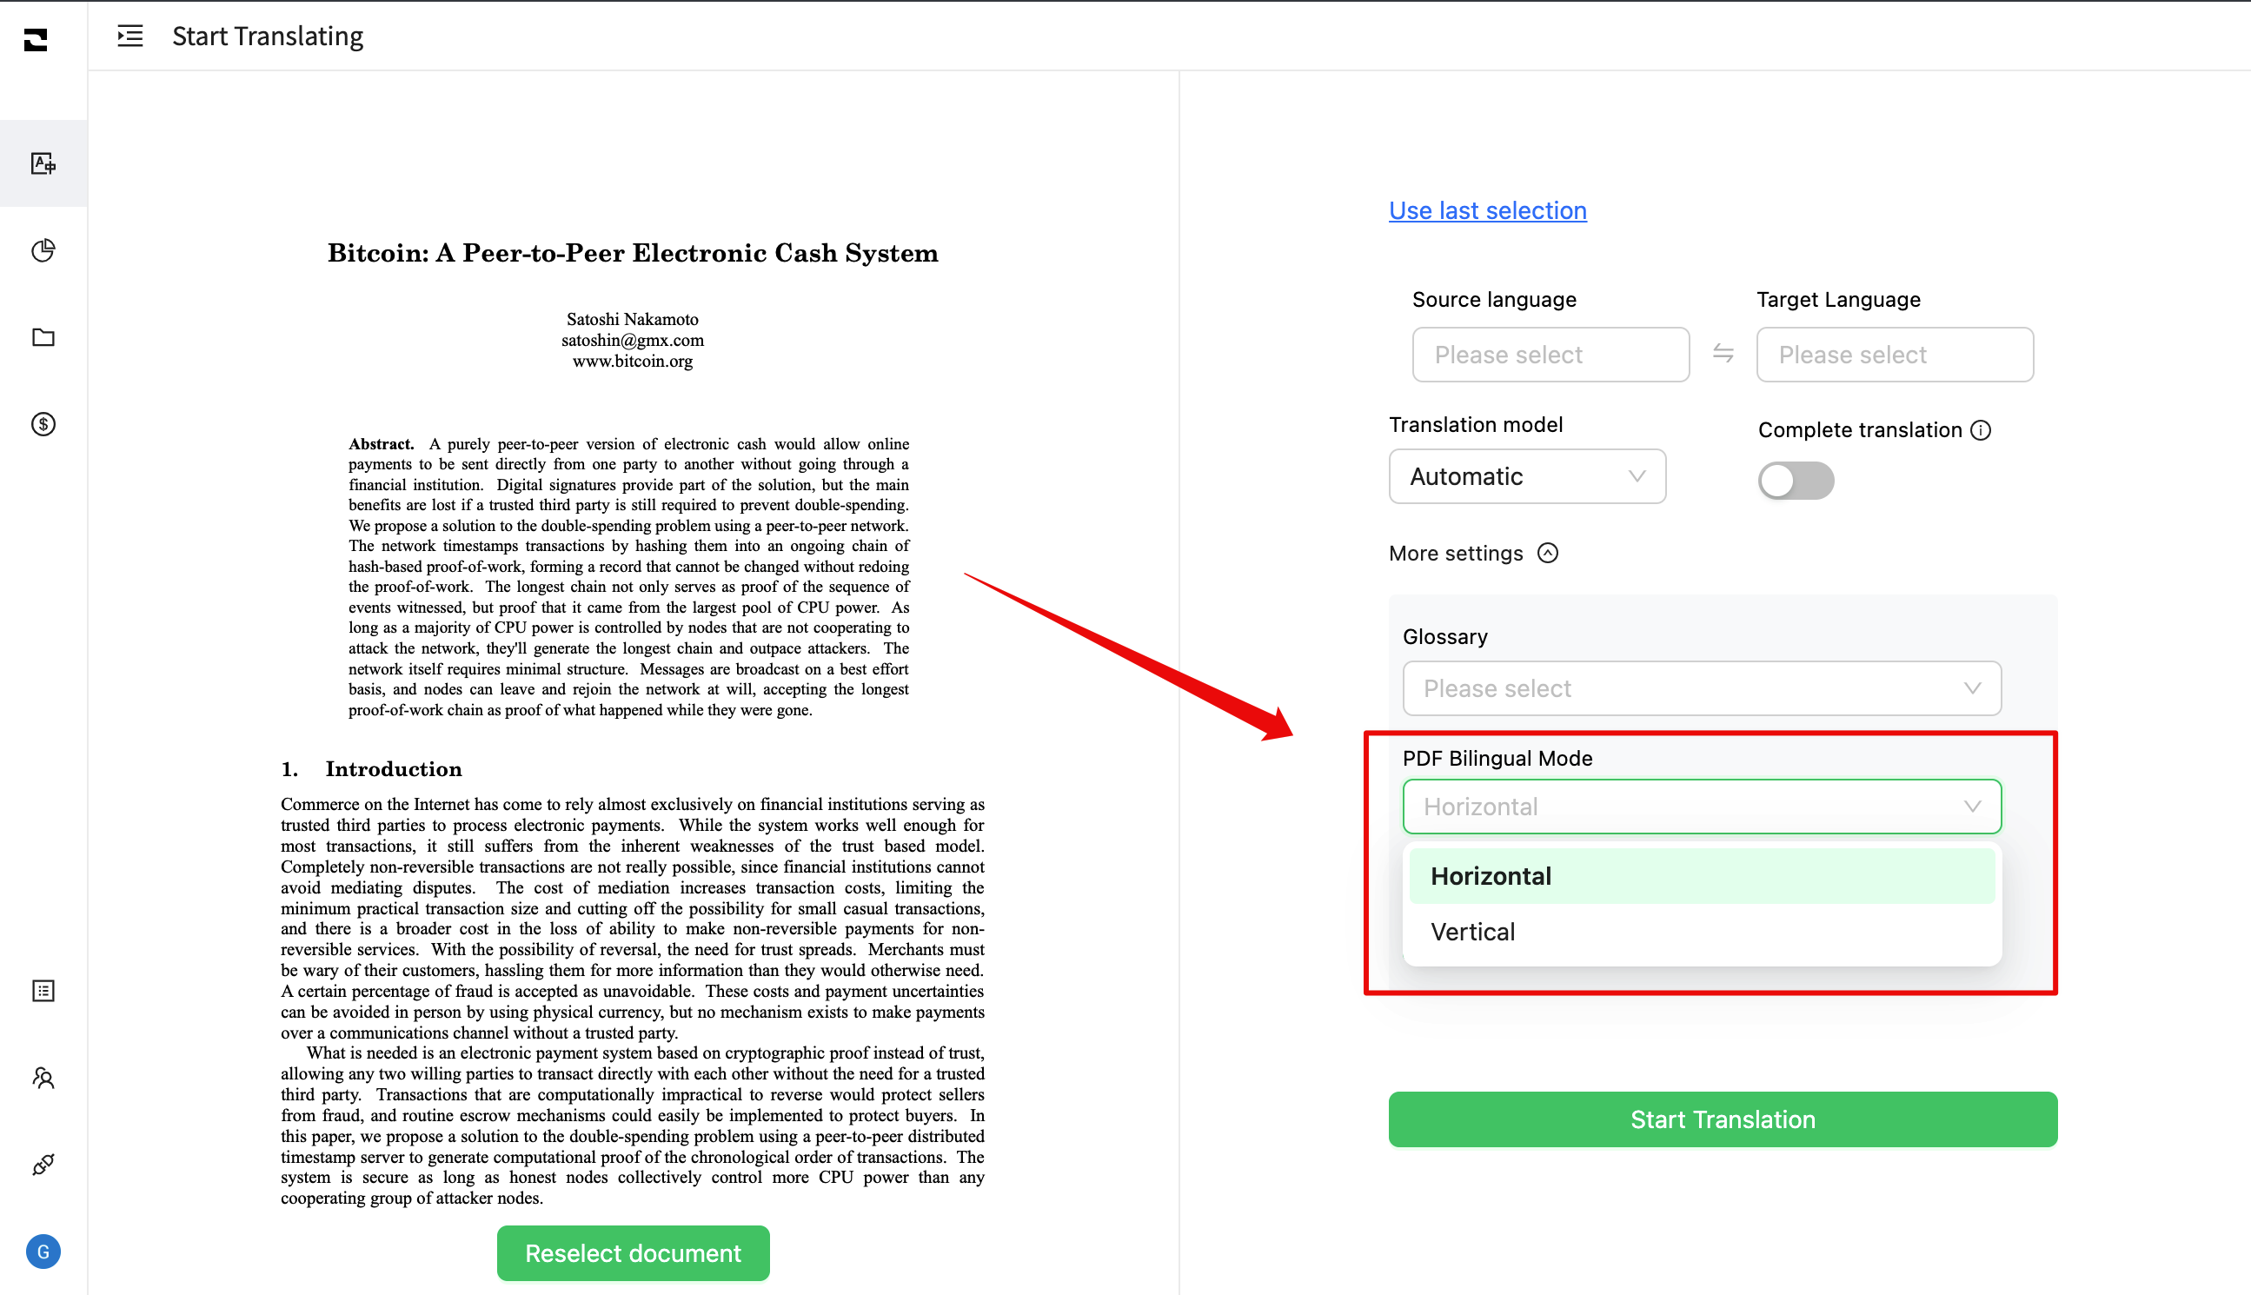Select Vertical bilingual mode option
Viewport: 2251px width, 1295px height.
tap(1473, 932)
